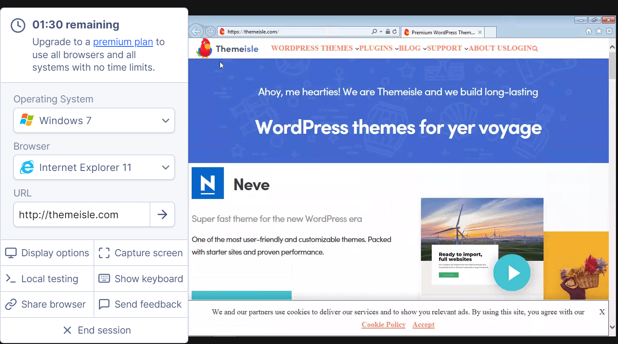Refresh the page using the reload icon
618x344 pixels.
(395, 31)
